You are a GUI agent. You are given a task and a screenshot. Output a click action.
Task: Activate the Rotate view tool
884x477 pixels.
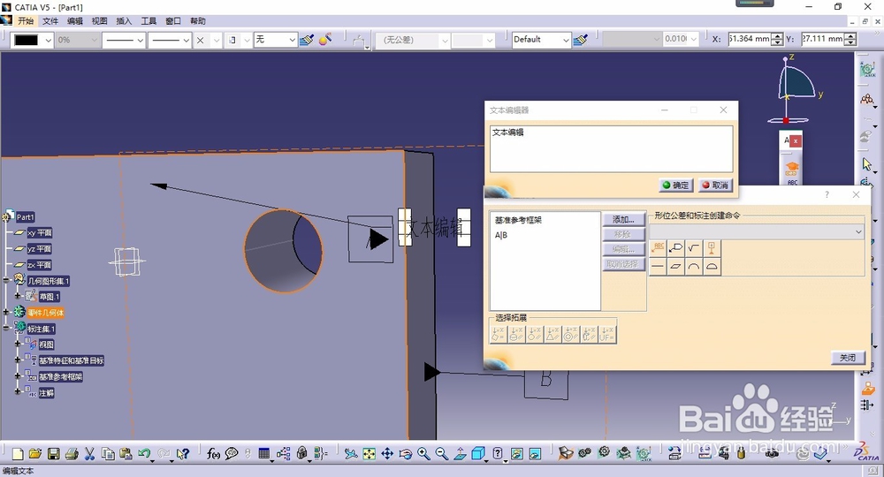pyautogui.click(x=406, y=454)
